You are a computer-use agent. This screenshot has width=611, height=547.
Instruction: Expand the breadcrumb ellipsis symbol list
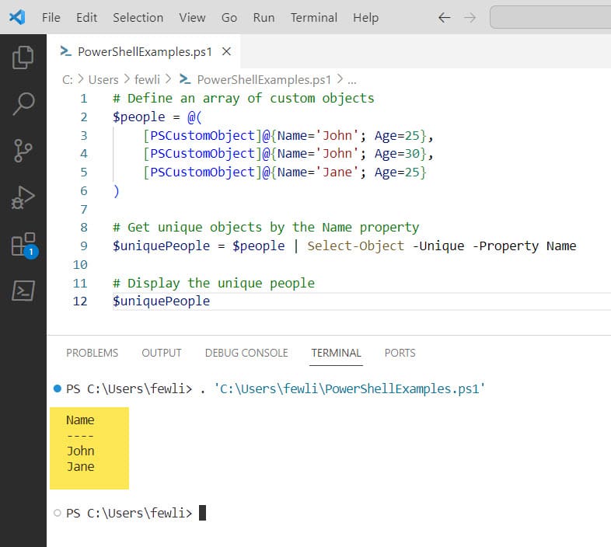coord(352,80)
